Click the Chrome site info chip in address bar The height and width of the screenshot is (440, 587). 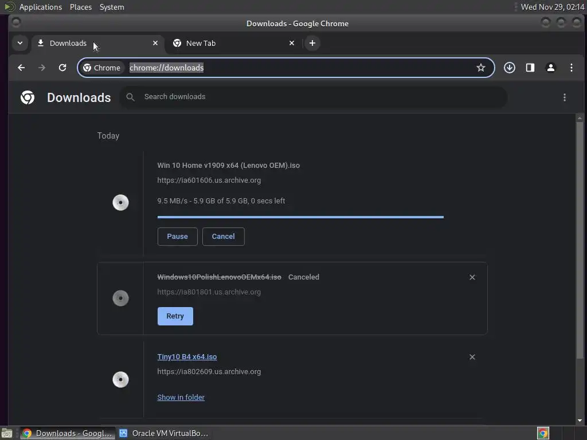(102, 68)
